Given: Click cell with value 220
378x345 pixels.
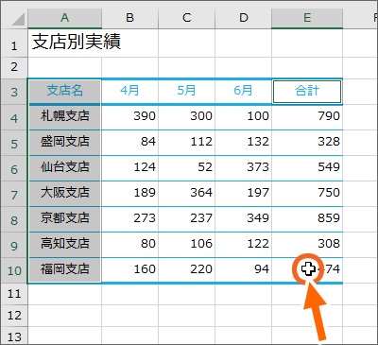Looking at the screenshot, I should pos(186,270).
